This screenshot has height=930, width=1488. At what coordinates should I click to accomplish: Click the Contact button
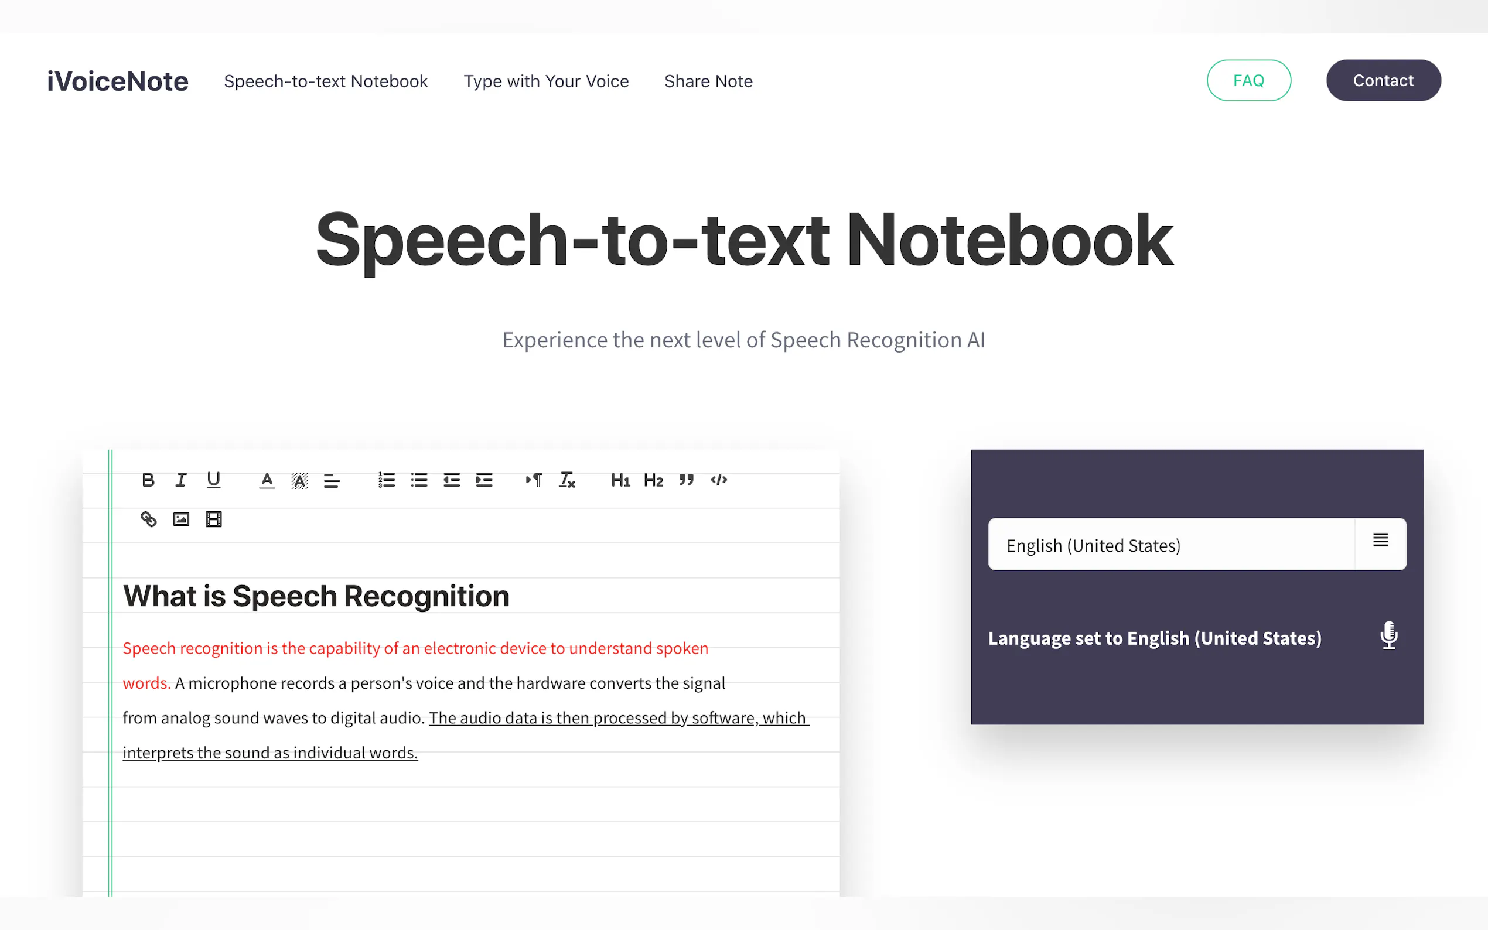(x=1383, y=81)
